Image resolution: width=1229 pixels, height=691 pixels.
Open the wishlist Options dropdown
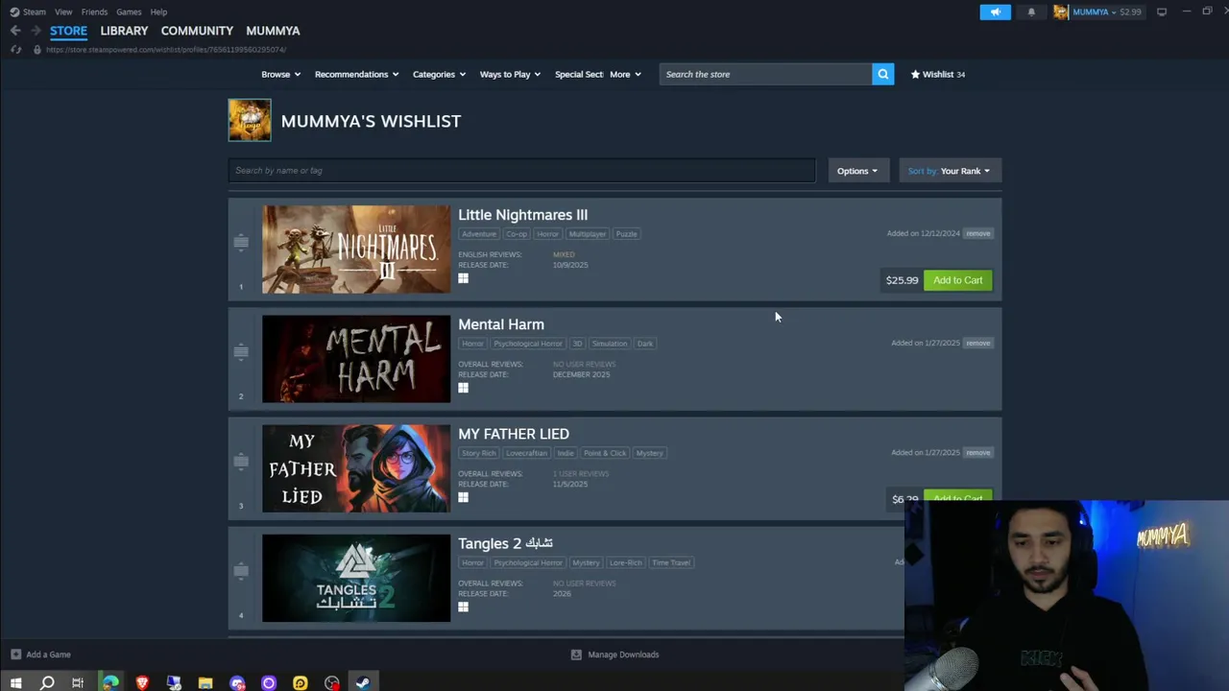tap(857, 171)
